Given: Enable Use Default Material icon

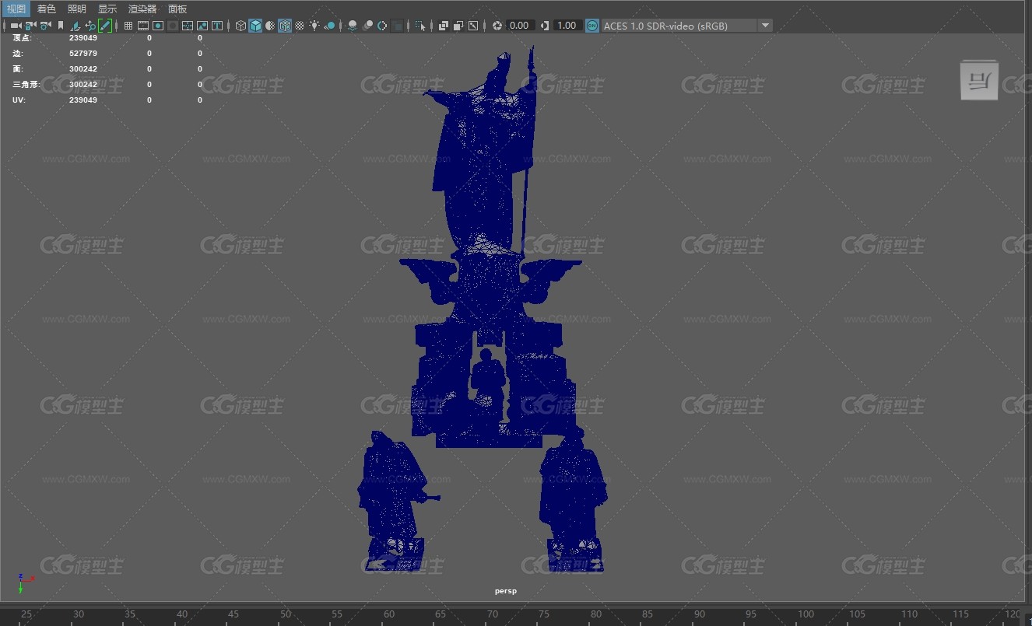Looking at the screenshot, I should coord(269,26).
